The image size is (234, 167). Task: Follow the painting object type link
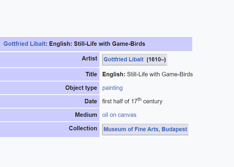[112, 88]
